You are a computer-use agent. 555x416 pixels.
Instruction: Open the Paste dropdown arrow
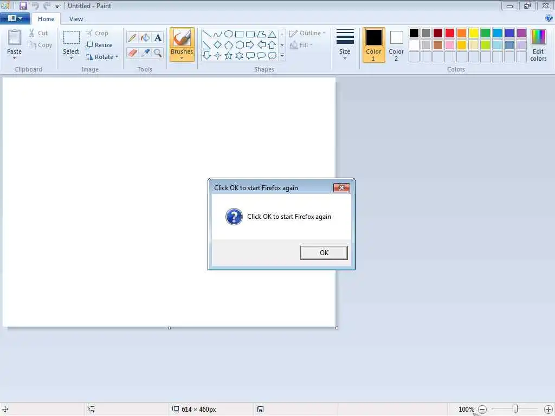[x=15, y=58]
